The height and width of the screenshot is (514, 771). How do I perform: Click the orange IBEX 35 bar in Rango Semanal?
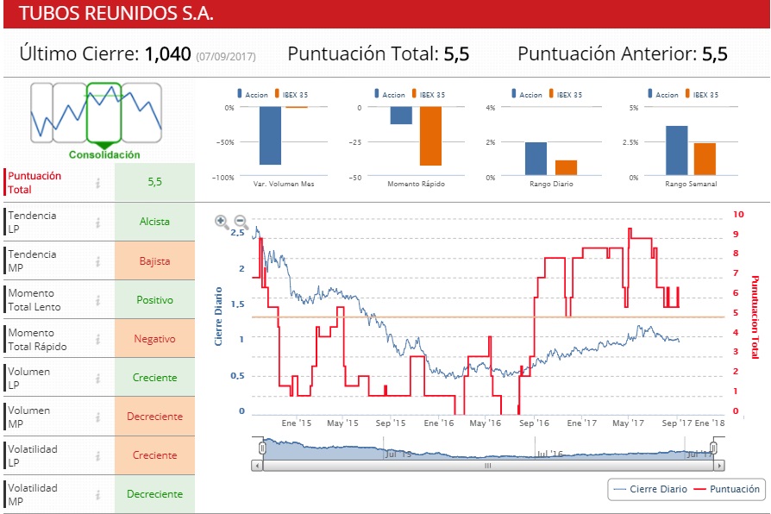tap(705, 159)
